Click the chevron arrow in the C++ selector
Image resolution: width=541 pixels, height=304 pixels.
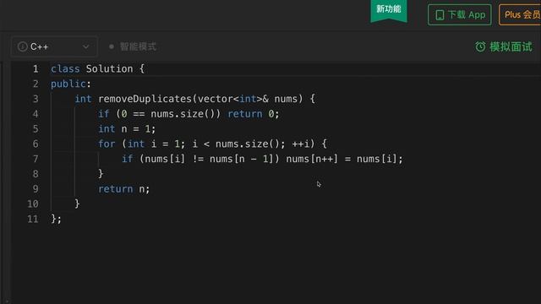pyautogui.click(x=85, y=46)
